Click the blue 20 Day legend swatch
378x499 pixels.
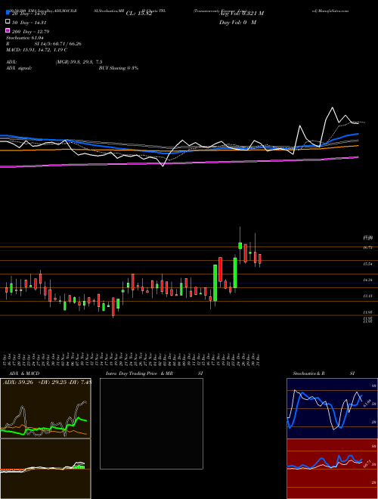[8, 13]
